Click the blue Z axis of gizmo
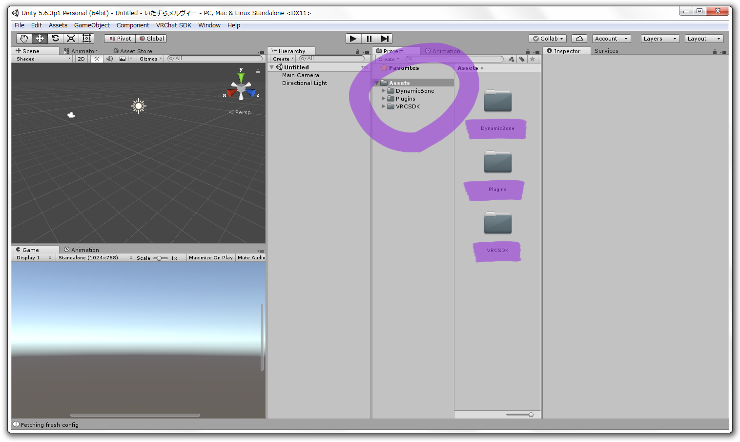 point(251,93)
